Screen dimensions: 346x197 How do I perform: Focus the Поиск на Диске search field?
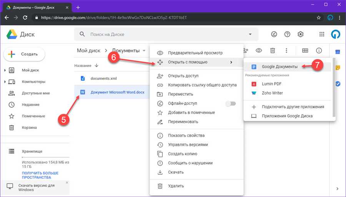click(166, 34)
